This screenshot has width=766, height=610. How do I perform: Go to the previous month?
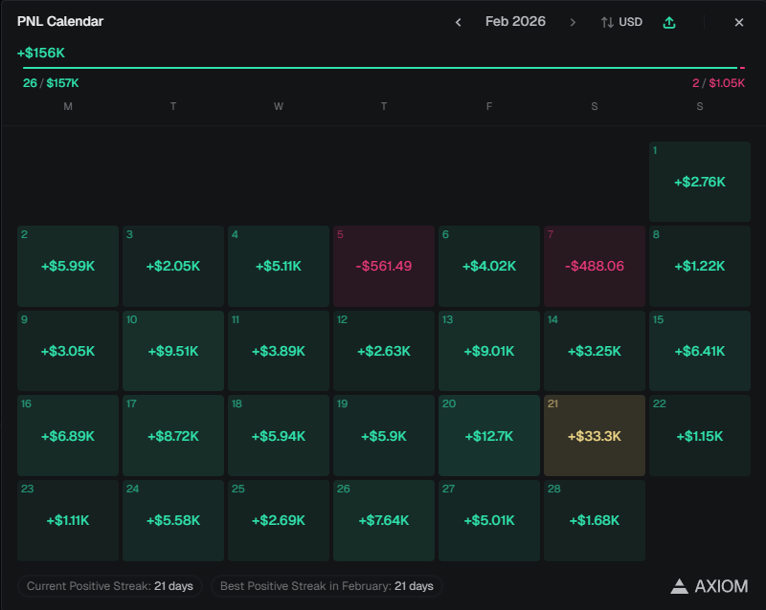tap(459, 22)
